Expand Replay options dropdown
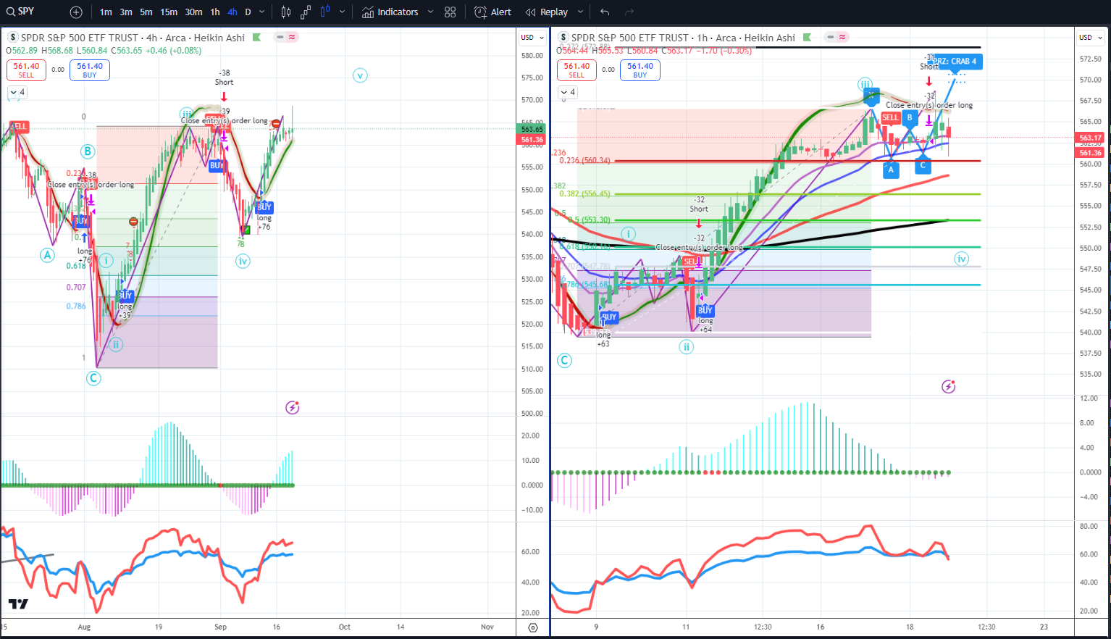 pyautogui.click(x=580, y=12)
